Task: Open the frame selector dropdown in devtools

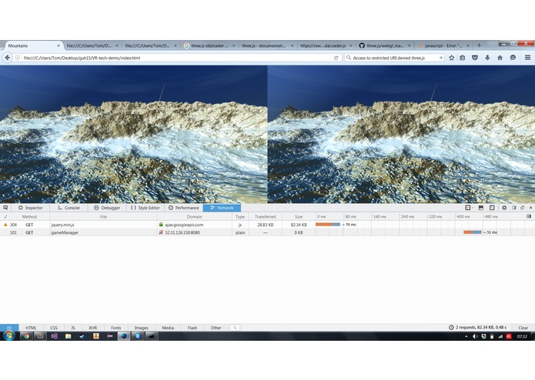Action: (469, 208)
